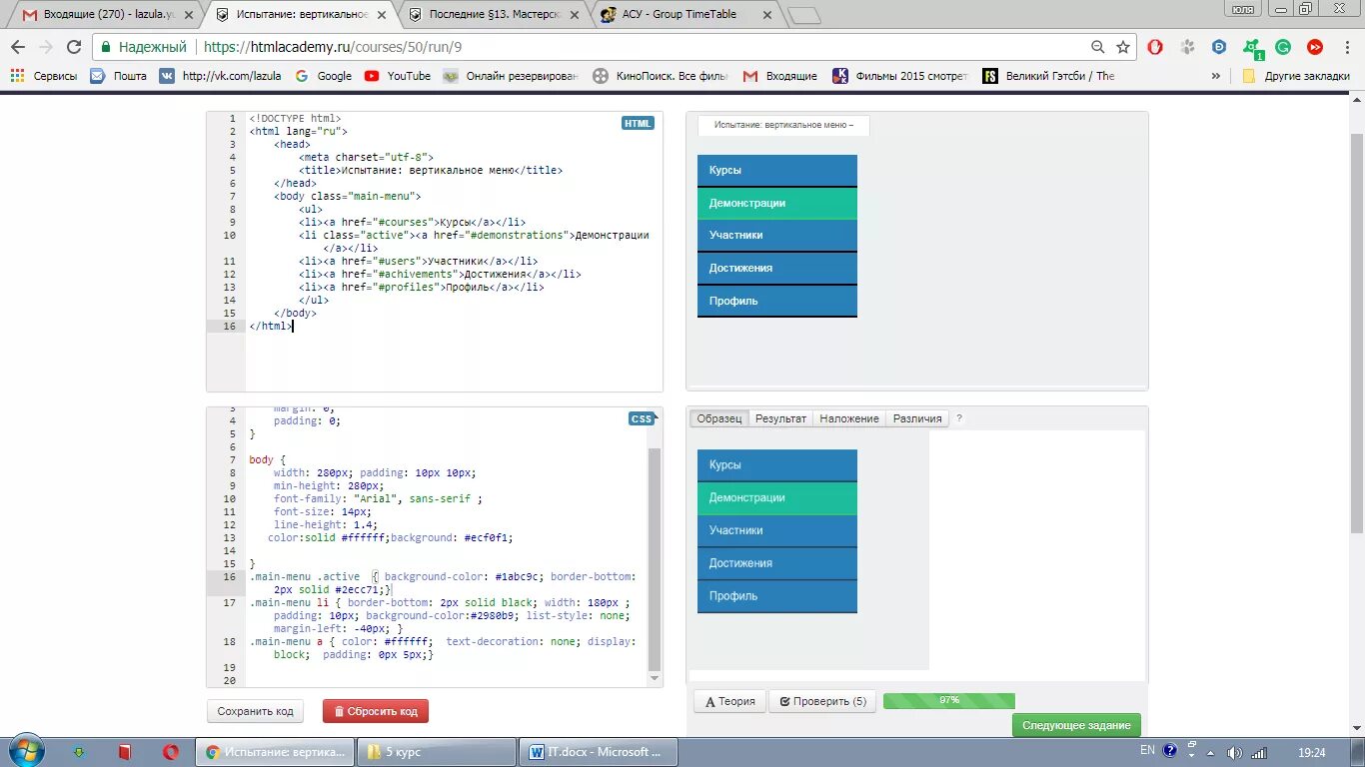1365x767 pixels.
Task: Click the EN language indicator
Action: 1147,750
